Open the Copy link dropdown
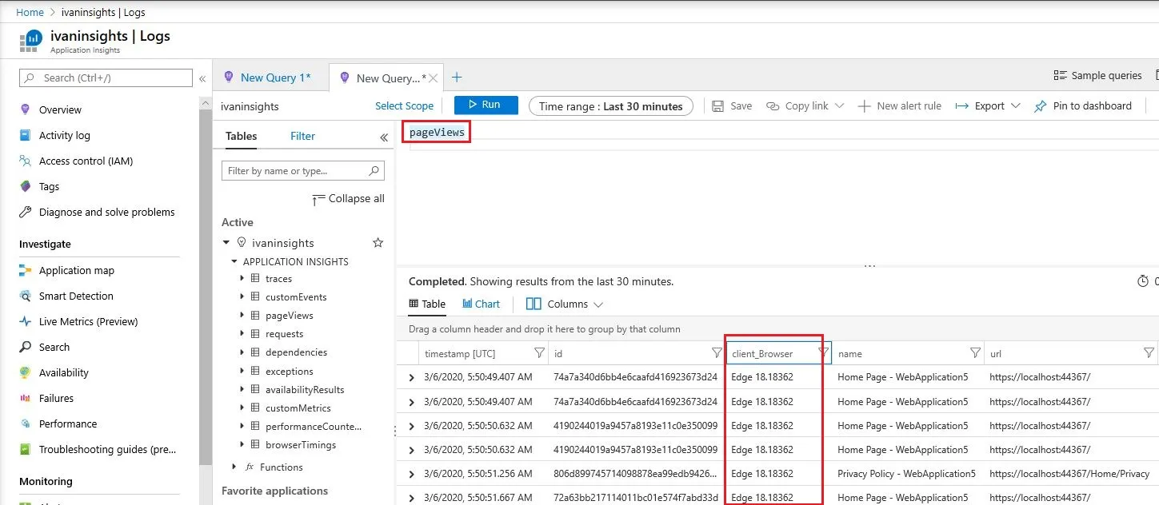Viewport: 1159px width, 505px height. tap(805, 105)
